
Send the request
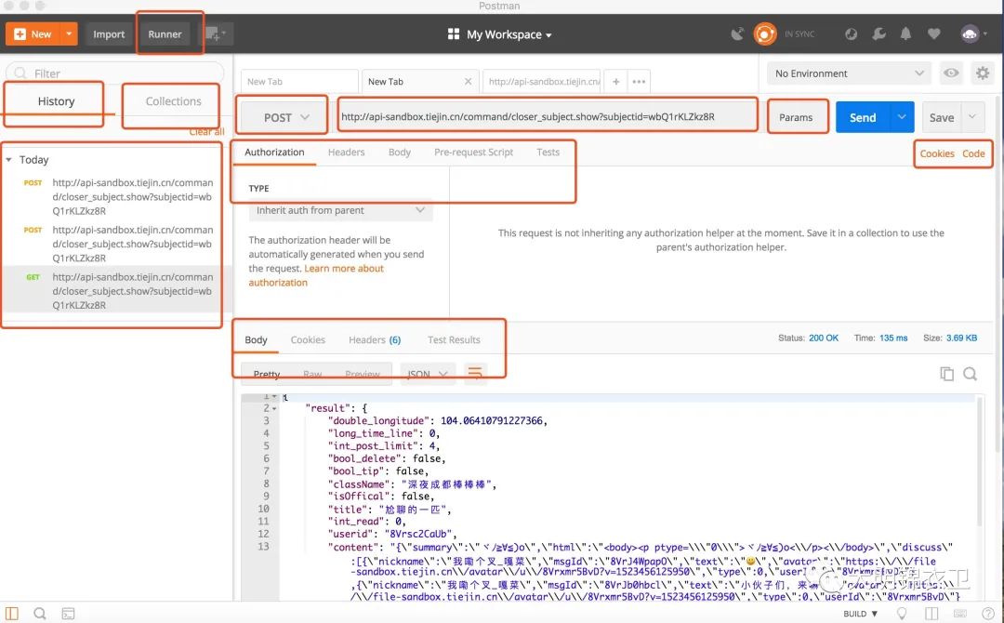[863, 117]
